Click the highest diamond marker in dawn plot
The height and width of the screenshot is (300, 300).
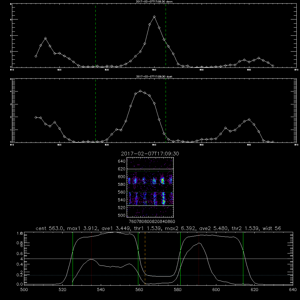coord(154,17)
